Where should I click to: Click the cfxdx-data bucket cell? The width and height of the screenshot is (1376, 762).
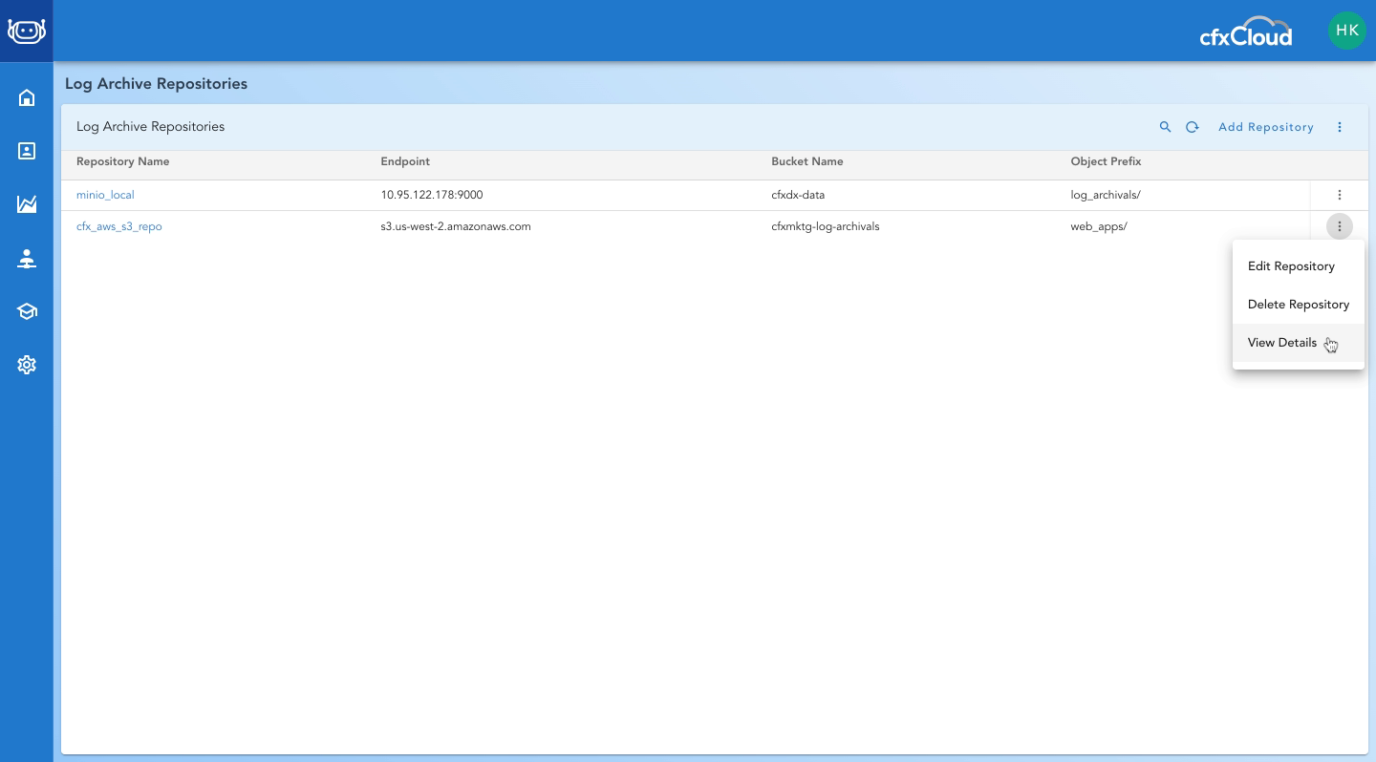point(798,195)
